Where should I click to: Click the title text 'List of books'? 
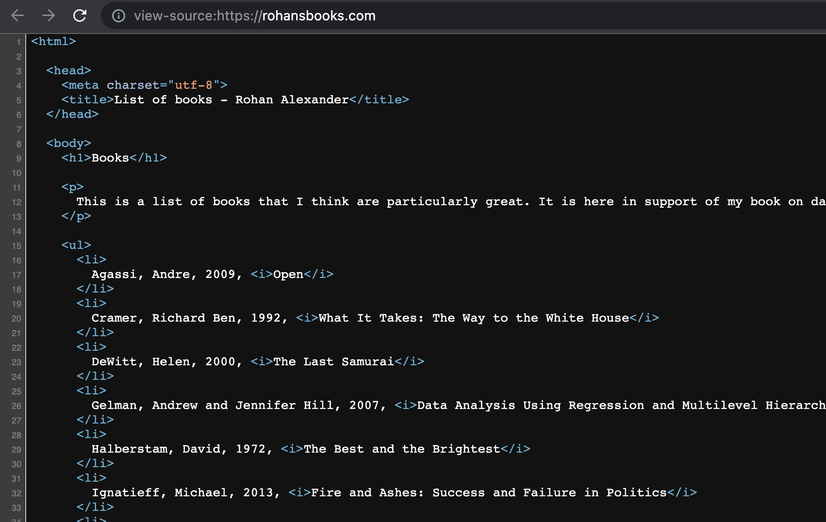[x=163, y=100]
